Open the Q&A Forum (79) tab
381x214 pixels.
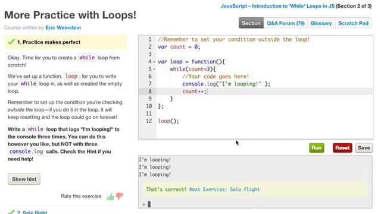pos(286,23)
